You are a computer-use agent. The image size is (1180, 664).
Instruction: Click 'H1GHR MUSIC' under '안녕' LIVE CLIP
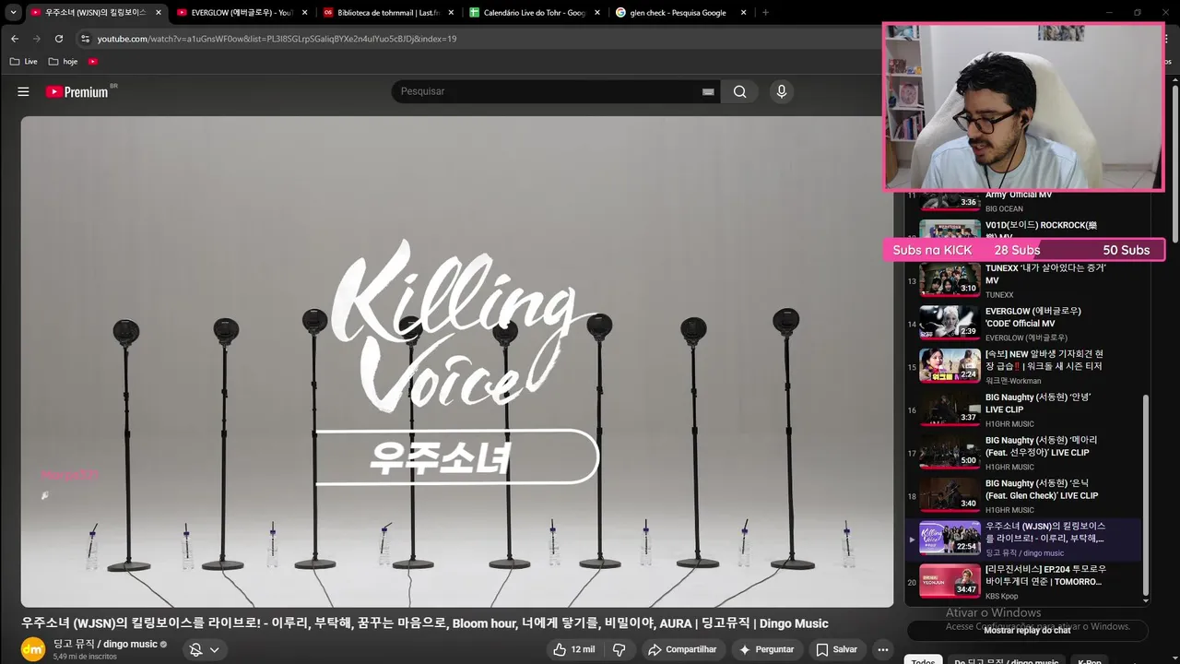(x=1009, y=424)
